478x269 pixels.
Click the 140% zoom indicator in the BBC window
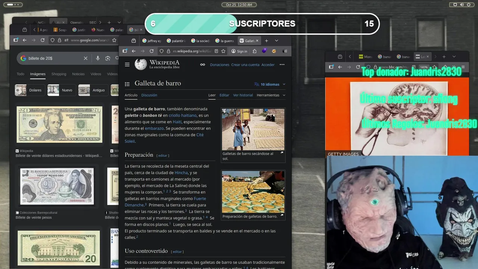[423, 67]
